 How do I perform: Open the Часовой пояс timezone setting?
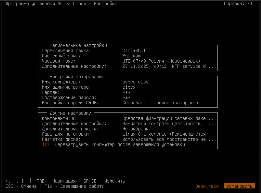coord(161,61)
